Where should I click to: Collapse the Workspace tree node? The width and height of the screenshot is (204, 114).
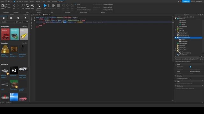pos(176,19)
